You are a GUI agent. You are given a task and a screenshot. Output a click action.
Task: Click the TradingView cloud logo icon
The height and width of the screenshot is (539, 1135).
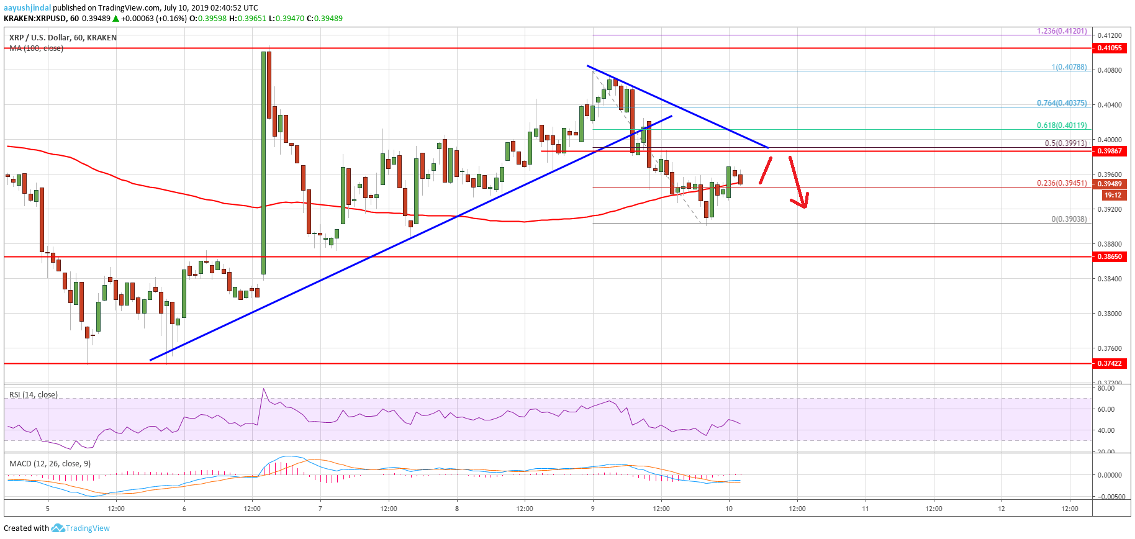[x=58, y=528]
